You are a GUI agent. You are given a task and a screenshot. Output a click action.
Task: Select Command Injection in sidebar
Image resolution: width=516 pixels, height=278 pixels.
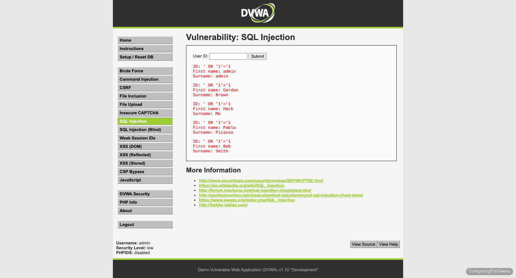coord(145,79)
